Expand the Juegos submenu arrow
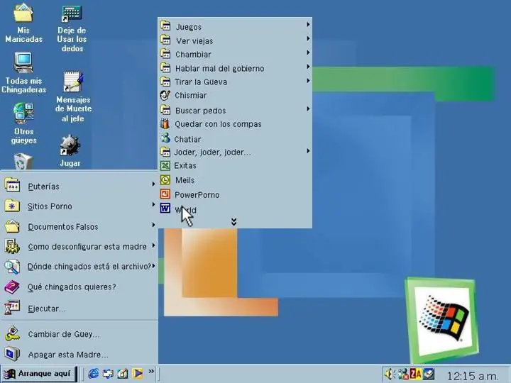The image size is (511, 383). pyautogui.click(x=308, y=24)
